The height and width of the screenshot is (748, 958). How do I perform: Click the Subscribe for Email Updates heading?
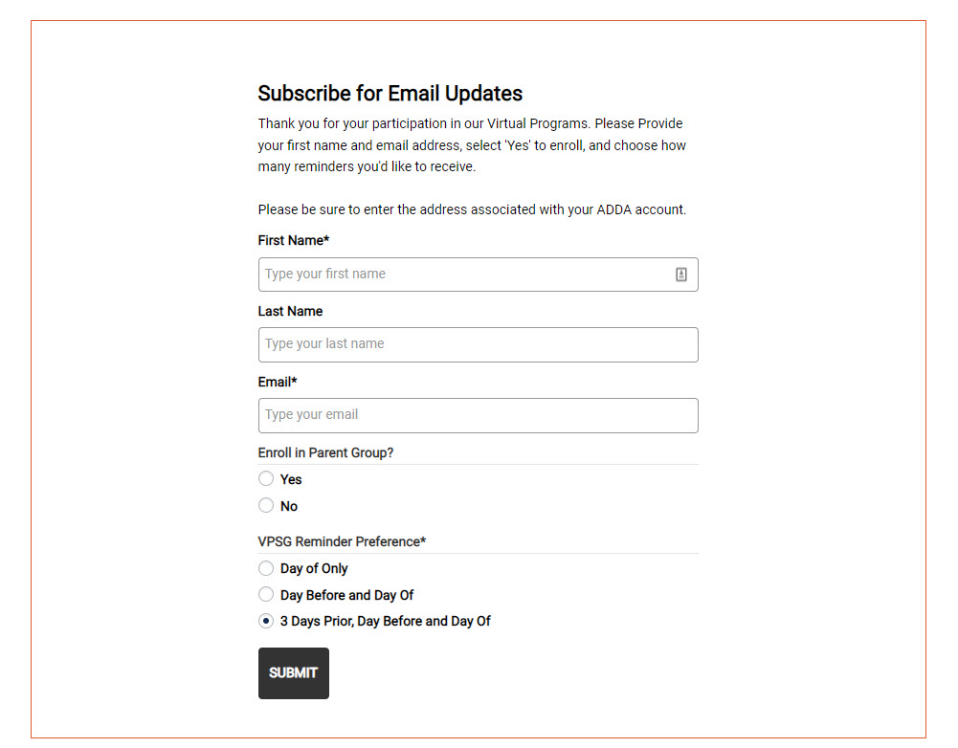390,94
